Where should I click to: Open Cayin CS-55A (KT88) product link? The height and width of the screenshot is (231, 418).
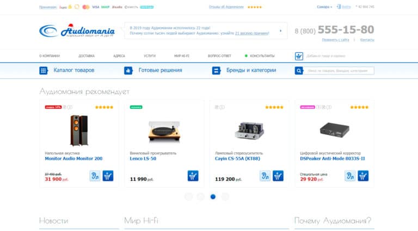click(x=237, y=159)
